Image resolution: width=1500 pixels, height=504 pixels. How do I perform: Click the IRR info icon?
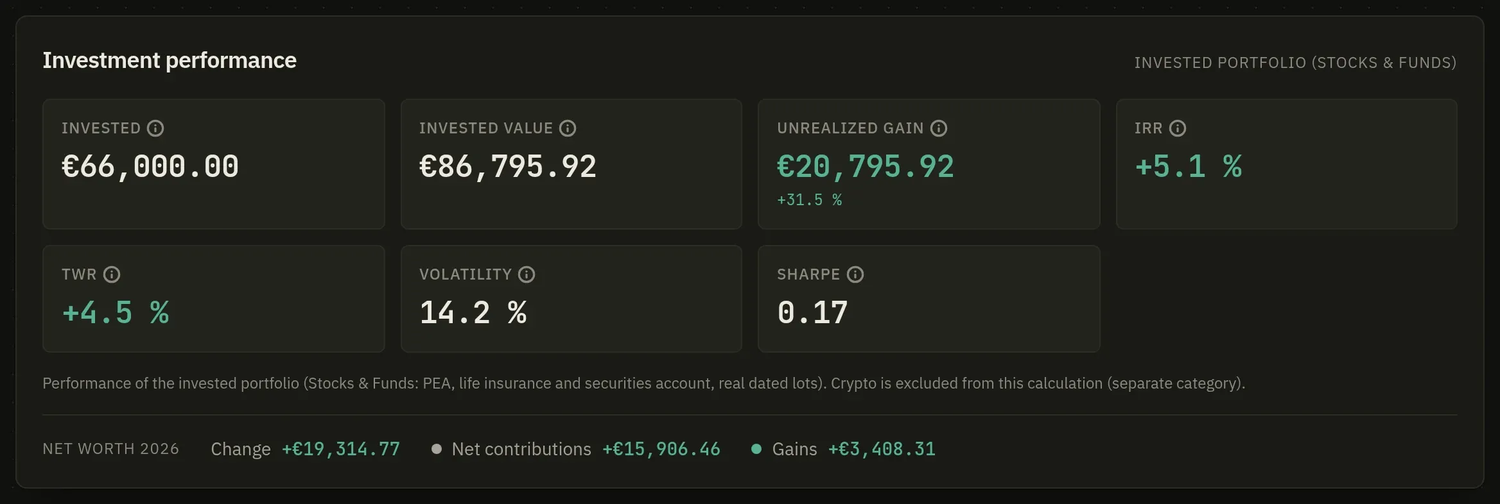point(1178,128)
